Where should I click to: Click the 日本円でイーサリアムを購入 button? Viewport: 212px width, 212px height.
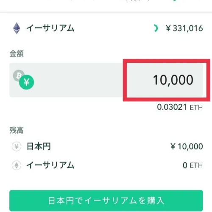[106, 201]
